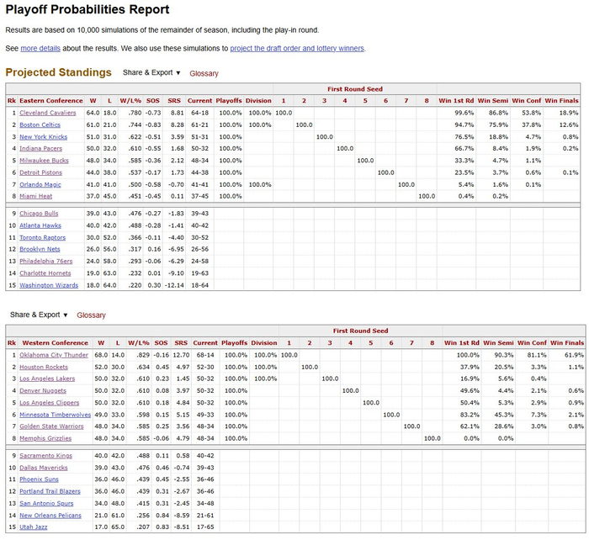Sort Western table by Win Finals header
Viewport: 589px width, 540px height.
pyautogui.click(x=567, y=343)
